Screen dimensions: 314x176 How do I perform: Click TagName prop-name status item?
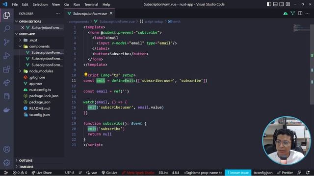click(x=203, y=173)
